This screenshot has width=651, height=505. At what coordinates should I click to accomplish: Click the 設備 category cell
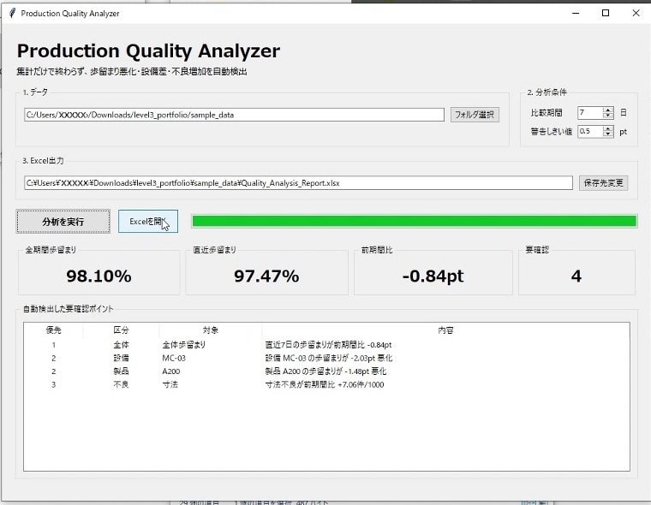[x=121, y=358]
